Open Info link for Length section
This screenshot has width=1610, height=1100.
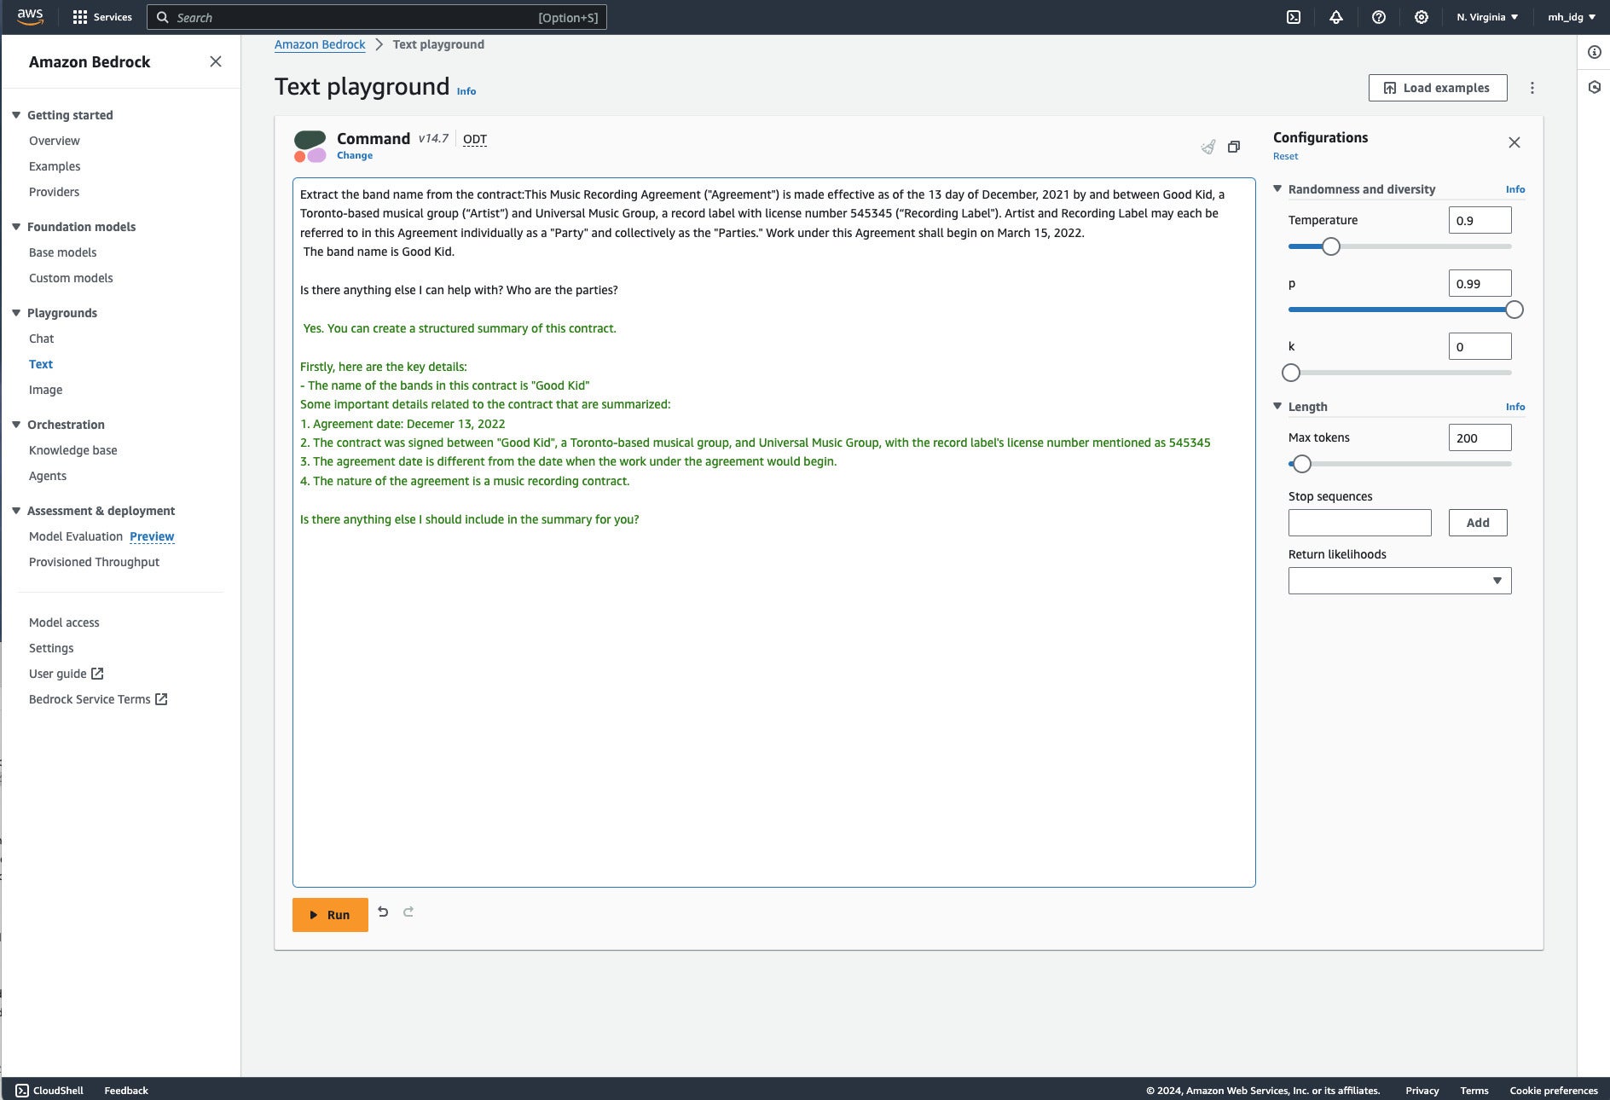tap(1515, 407)
